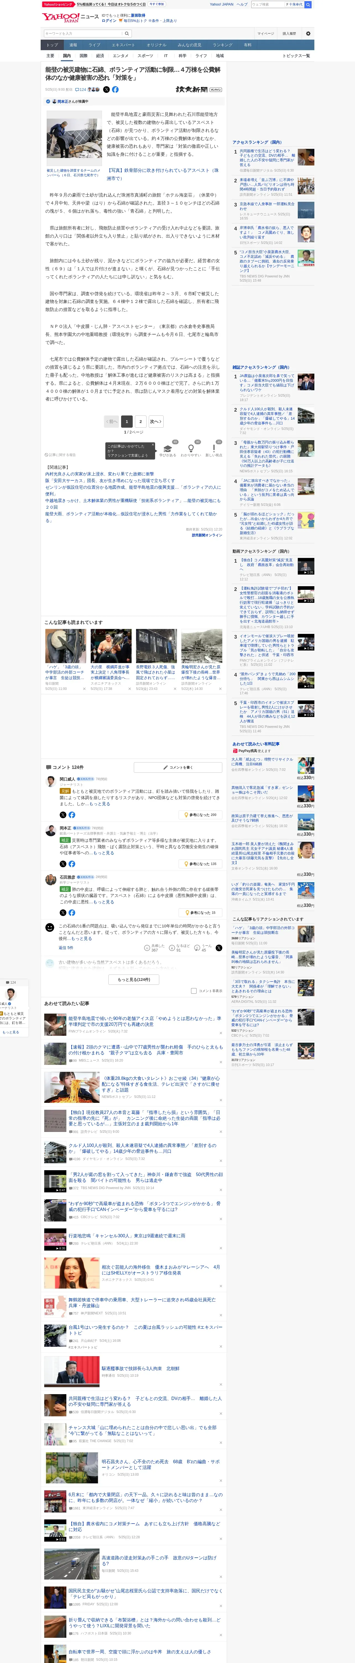The height and width of the screenshot is (1663, 355).
Task: Click 参考になった 15 button
Action: [200, 913]
